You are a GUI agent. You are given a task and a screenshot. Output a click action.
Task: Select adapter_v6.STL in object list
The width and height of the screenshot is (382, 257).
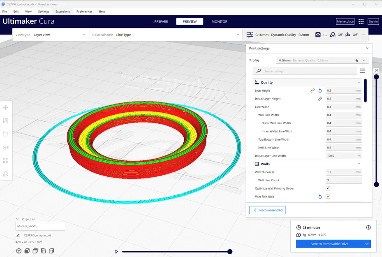tap(40, 226)
